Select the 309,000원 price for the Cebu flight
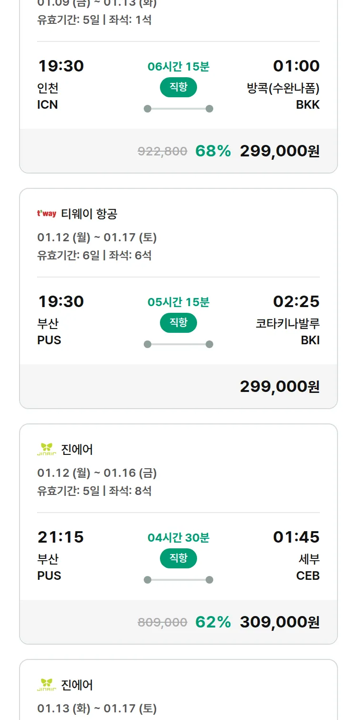This screenshot has height=720, width=357. point(279,622)
